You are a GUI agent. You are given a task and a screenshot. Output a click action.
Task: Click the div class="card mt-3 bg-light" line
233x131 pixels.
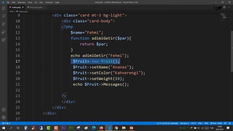pos(89,15)
